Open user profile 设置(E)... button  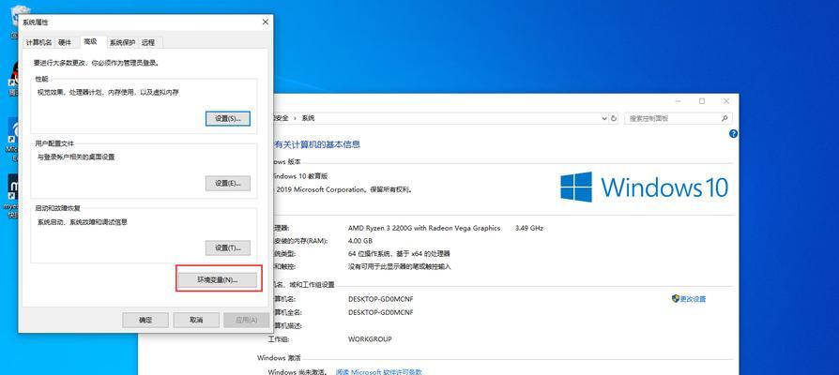click(x=227, y=183)
